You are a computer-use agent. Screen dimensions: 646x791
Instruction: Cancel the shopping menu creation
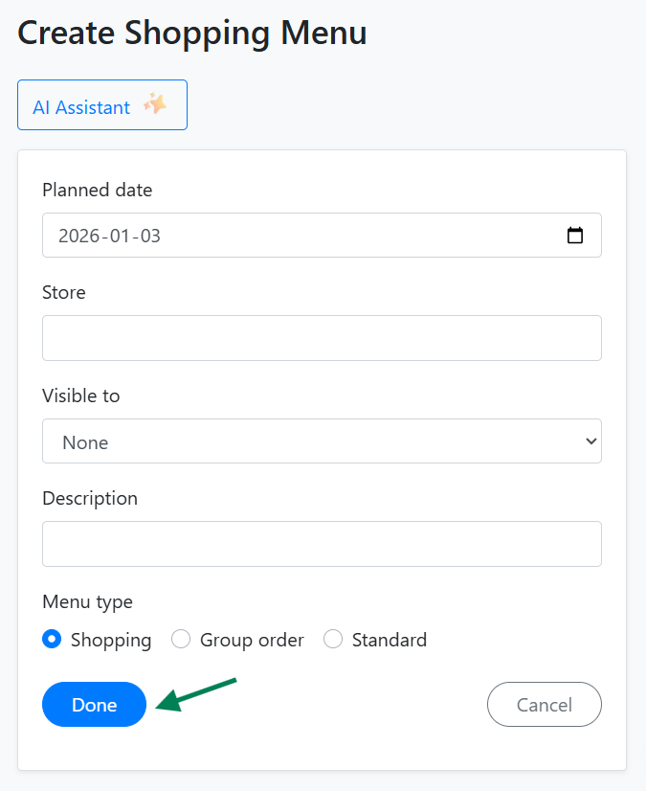544,704
